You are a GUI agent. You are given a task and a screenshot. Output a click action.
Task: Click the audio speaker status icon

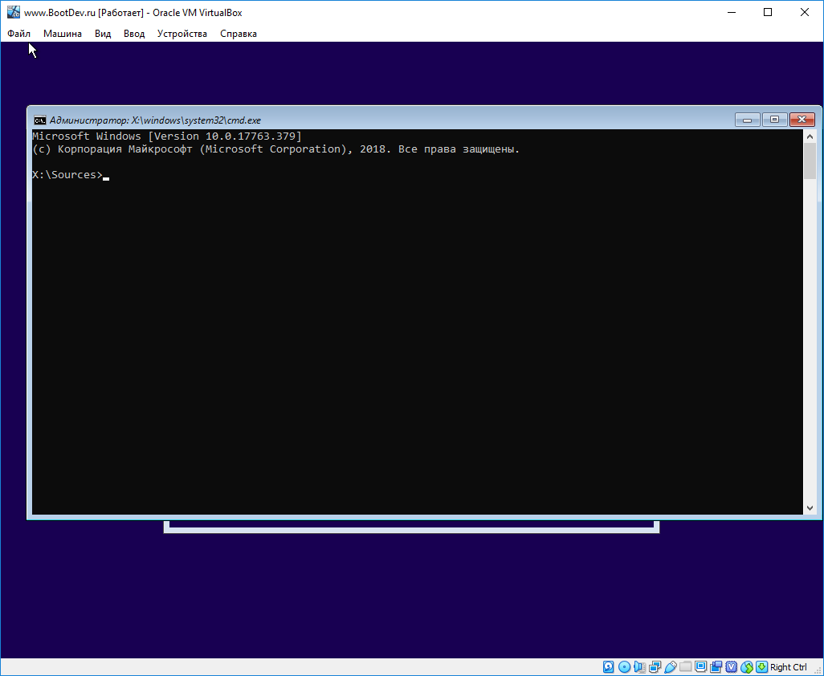coord(639,667)
